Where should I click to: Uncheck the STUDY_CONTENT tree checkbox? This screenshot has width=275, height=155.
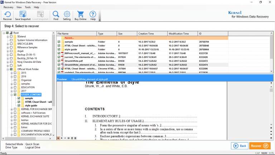point(15,95)
